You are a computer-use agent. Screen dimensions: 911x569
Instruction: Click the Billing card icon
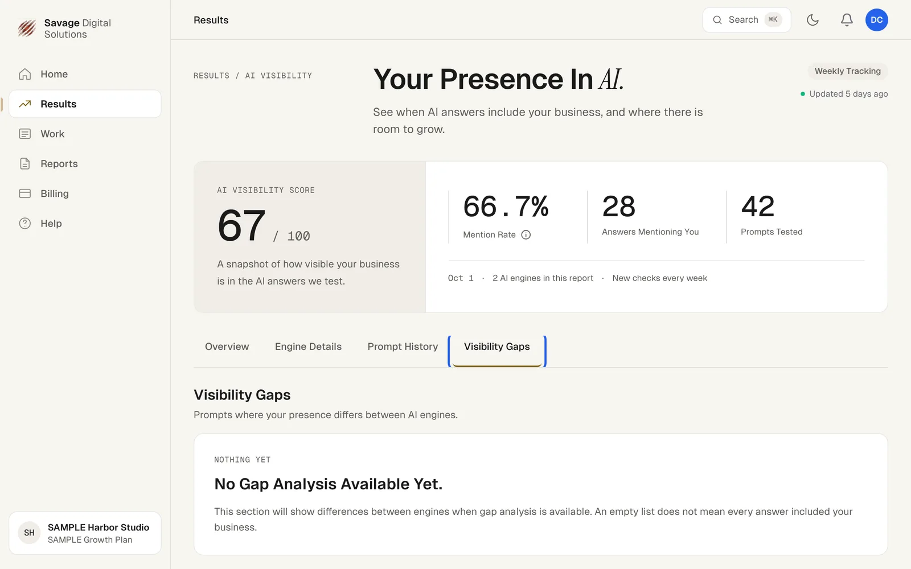coord(25,194)
